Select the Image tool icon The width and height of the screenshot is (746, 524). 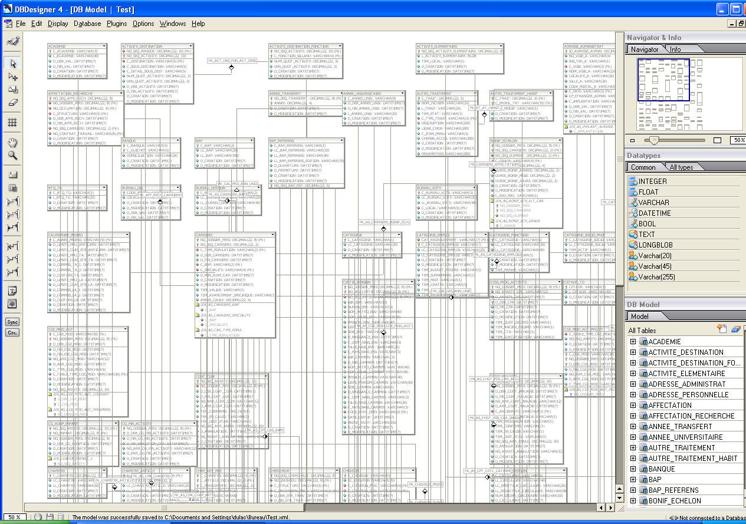click(12, 304)
